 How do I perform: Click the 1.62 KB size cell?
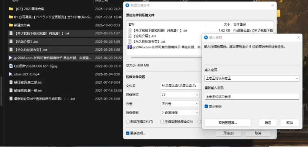(224, 30)
